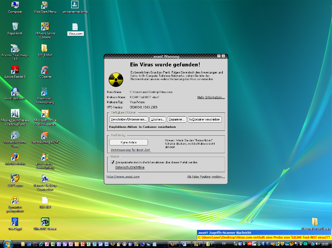Screen dimensions: 332x248
Task: Click the help button in the avast! Warnung title bar
Action: (219, 56)
